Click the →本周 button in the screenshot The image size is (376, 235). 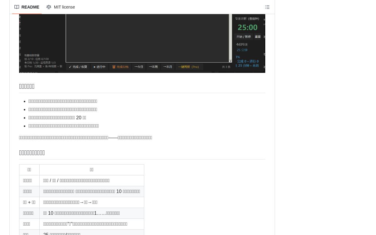coord(153,67)
